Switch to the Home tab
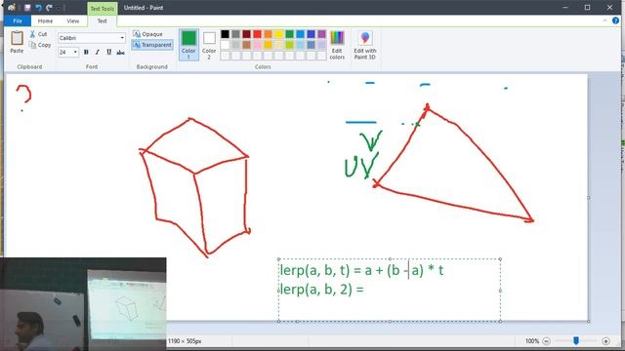This screenshot has width=625, height=351. click(45, 21)
